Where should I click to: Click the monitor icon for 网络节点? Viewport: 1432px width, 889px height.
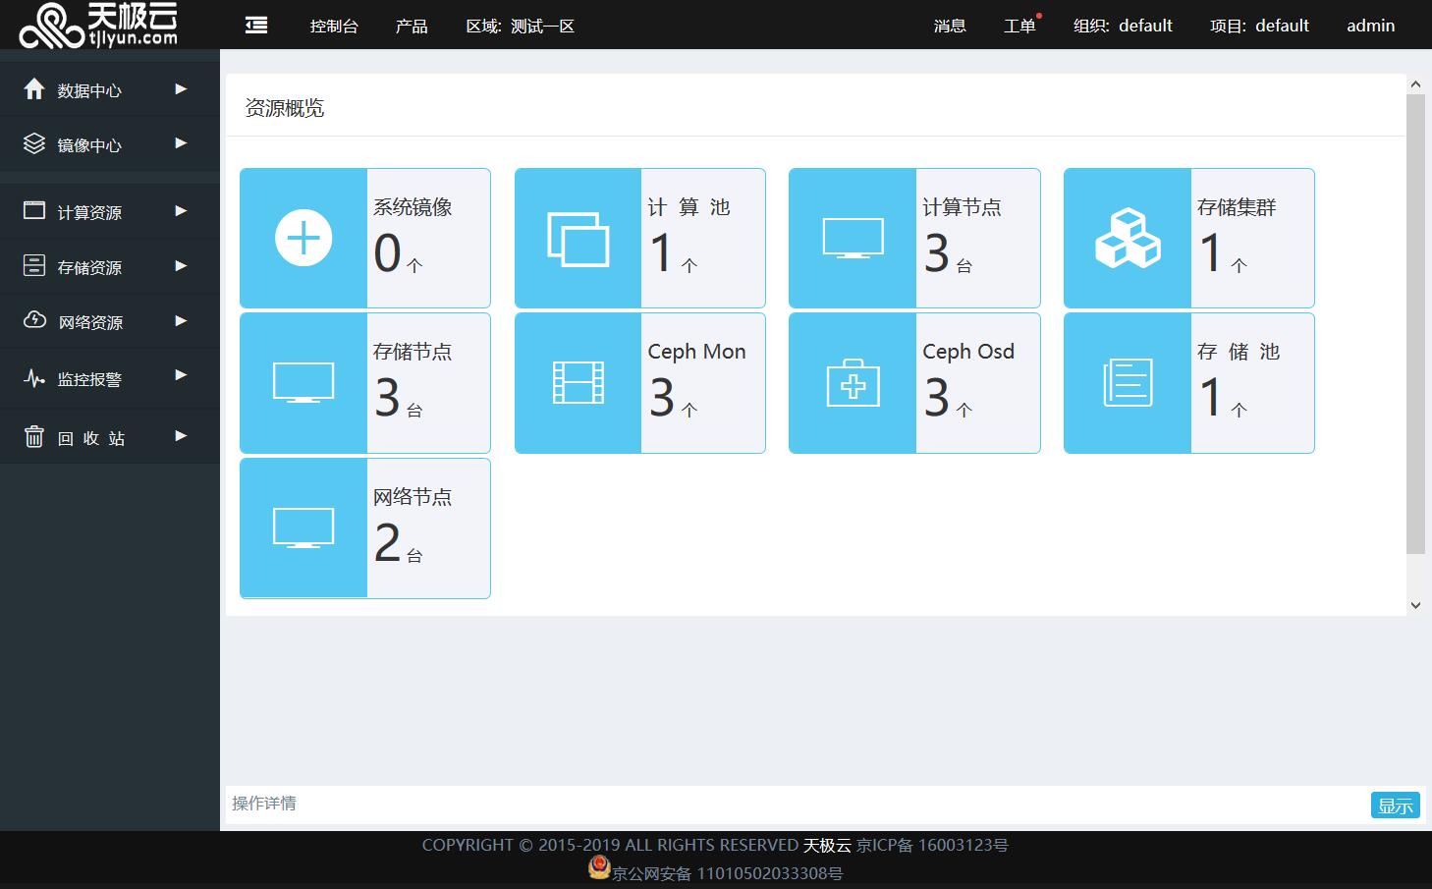pos(303,528)
